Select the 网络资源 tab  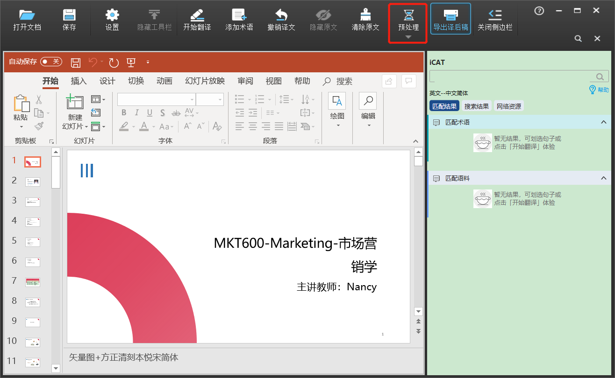[509, 106]
